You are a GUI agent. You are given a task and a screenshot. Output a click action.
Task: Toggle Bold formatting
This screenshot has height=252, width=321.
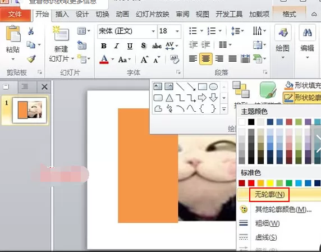click(104, 46)
